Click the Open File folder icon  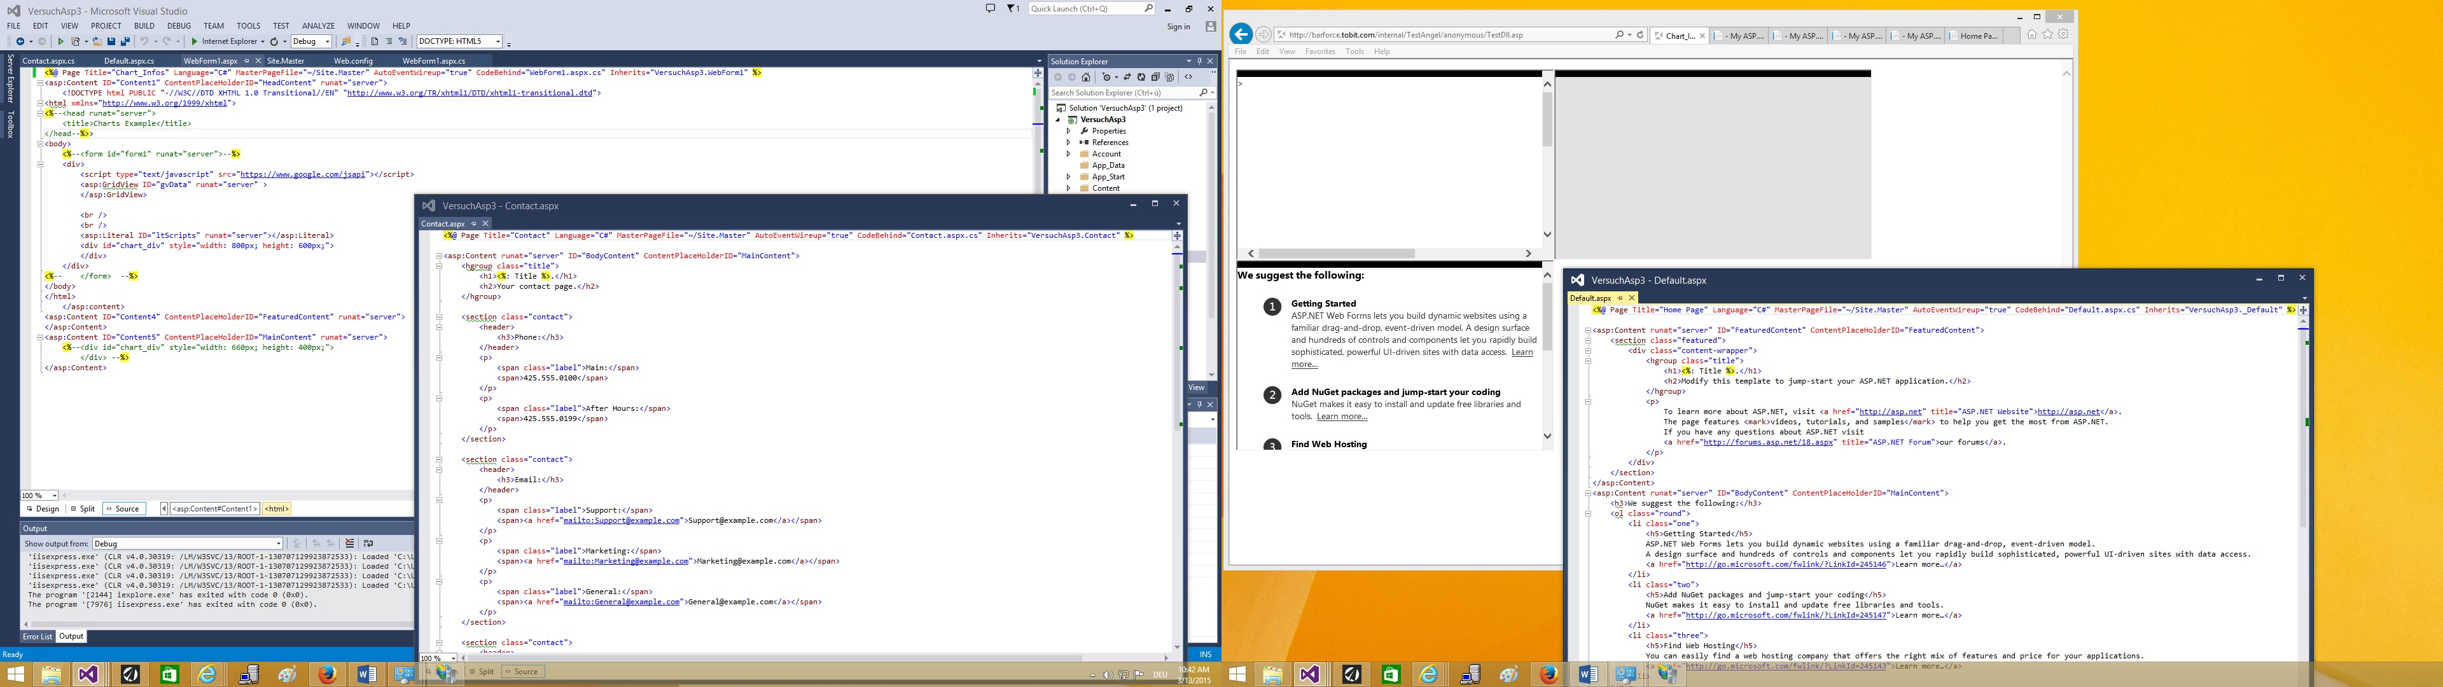98,42
